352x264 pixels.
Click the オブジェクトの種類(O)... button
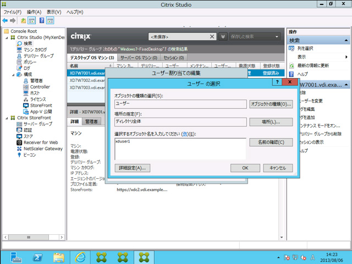click(271, 104)
